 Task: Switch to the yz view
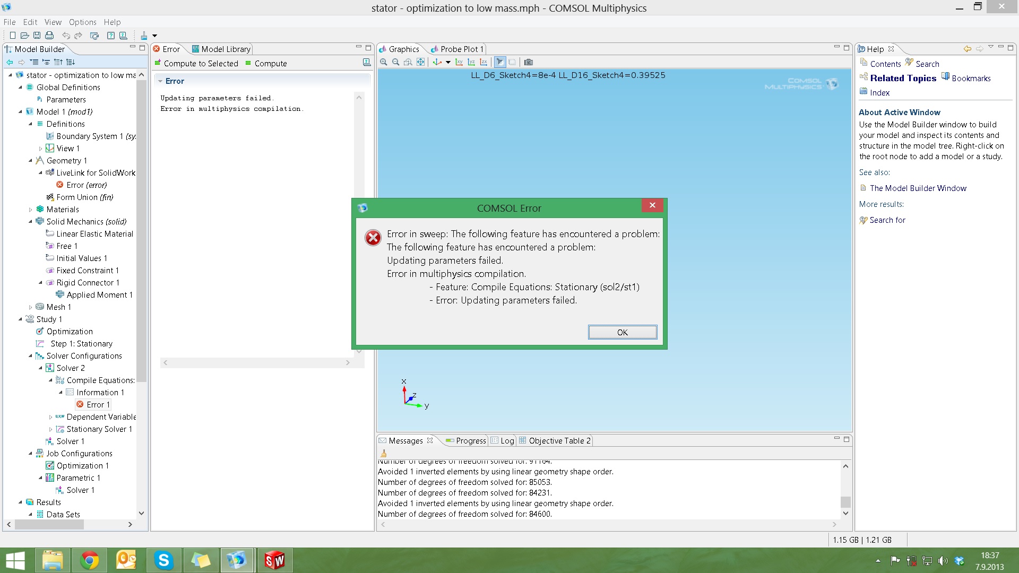[x=471, y=62]
